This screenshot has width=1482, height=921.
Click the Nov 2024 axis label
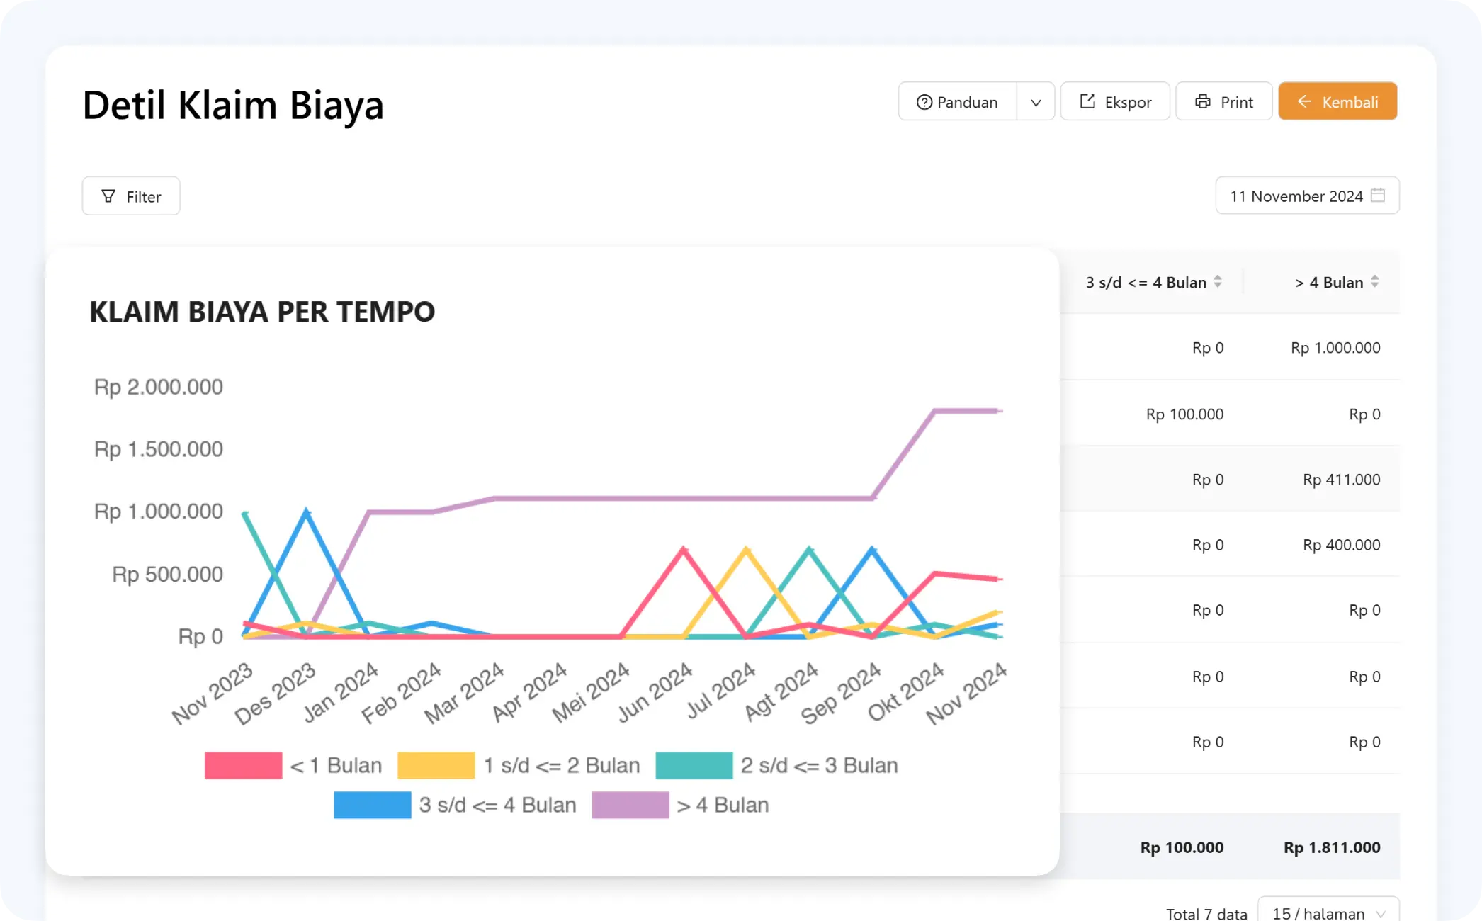coord(966,693)
